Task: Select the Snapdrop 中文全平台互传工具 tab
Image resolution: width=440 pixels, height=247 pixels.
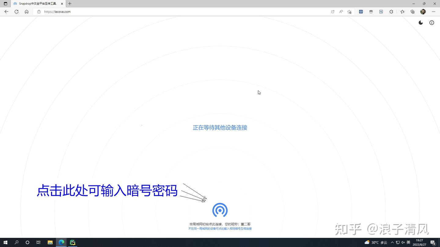Action: [x=37, y=4]
